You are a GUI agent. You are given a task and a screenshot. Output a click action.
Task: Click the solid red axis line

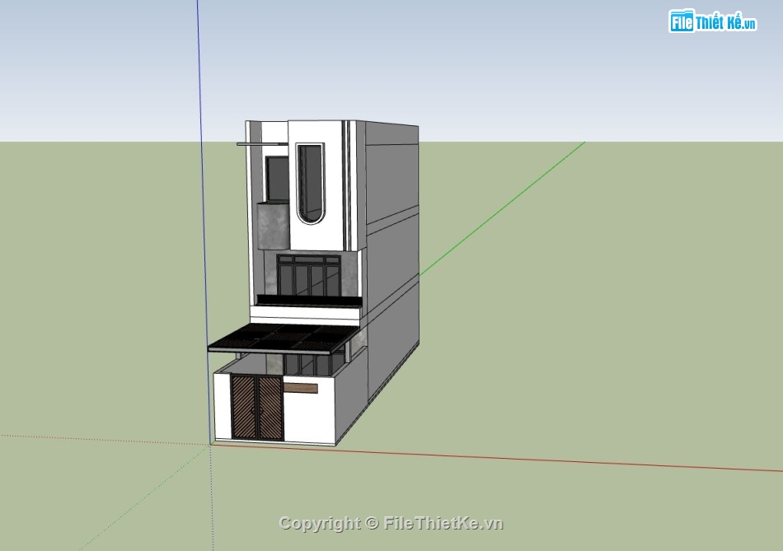point(497,457)
